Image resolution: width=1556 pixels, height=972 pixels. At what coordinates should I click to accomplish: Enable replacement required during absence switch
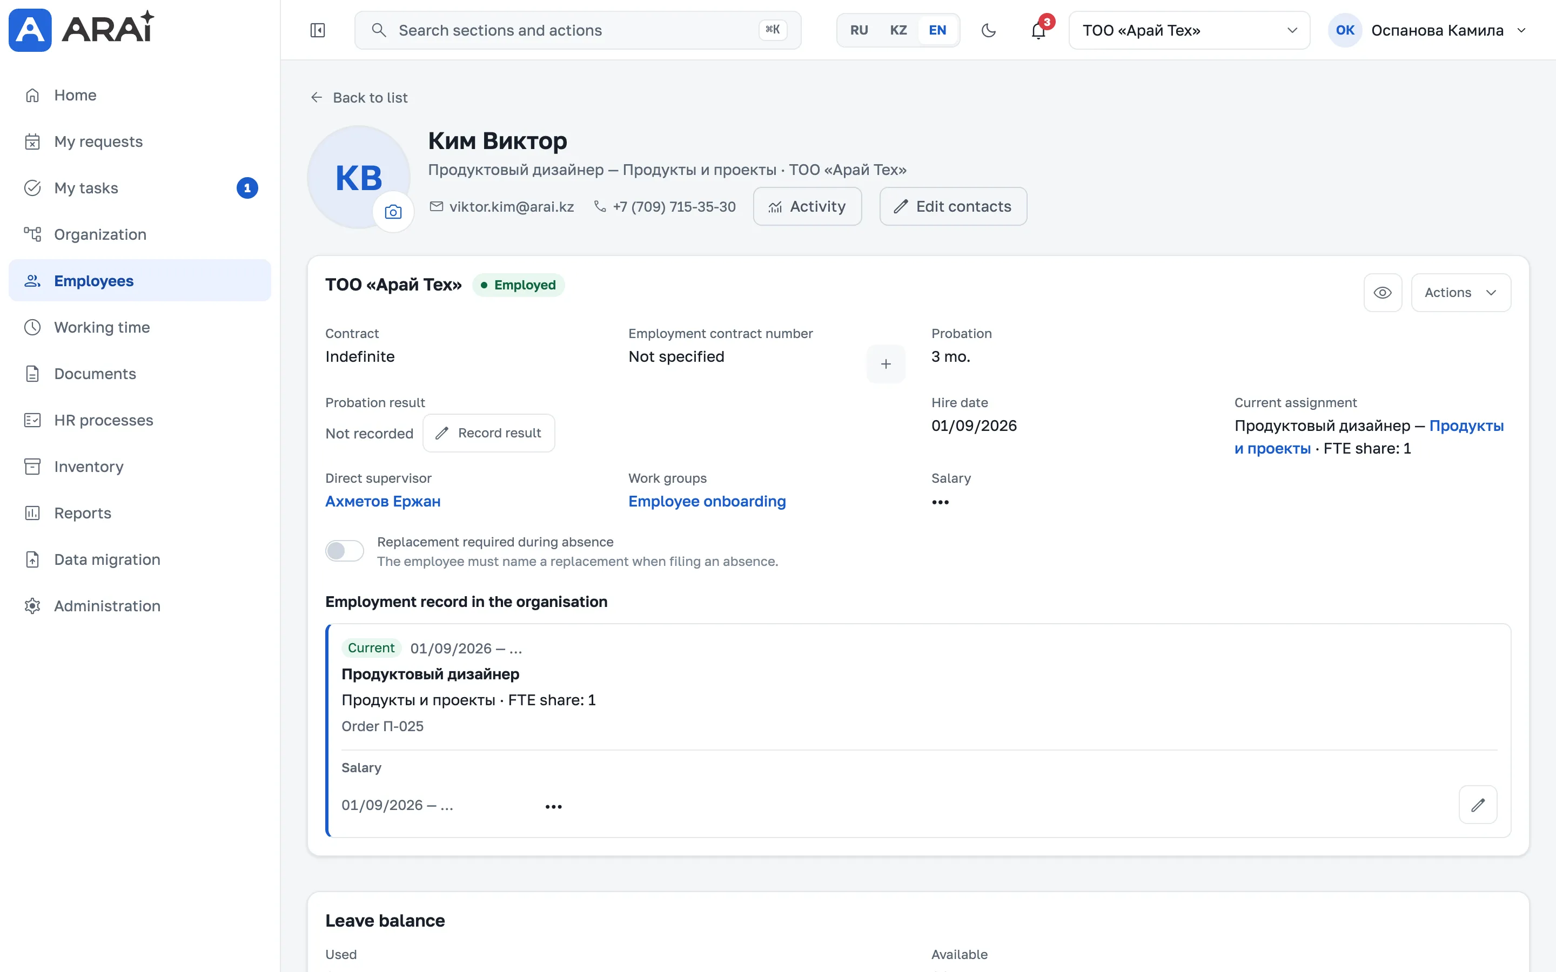[x=345, y=551]
